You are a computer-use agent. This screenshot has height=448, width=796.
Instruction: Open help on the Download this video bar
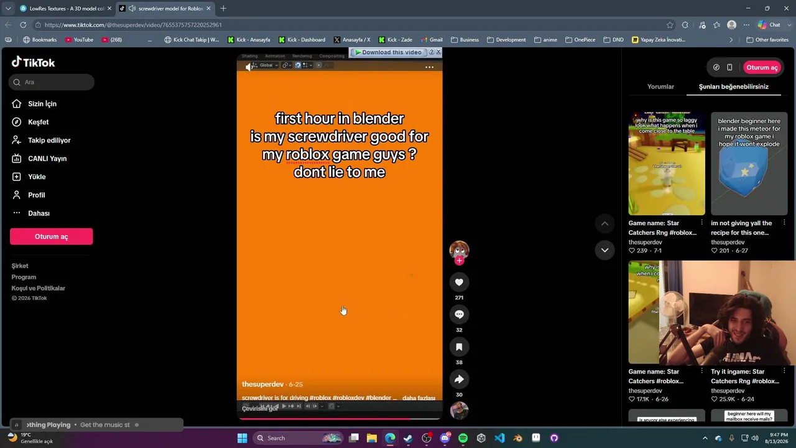432,52
